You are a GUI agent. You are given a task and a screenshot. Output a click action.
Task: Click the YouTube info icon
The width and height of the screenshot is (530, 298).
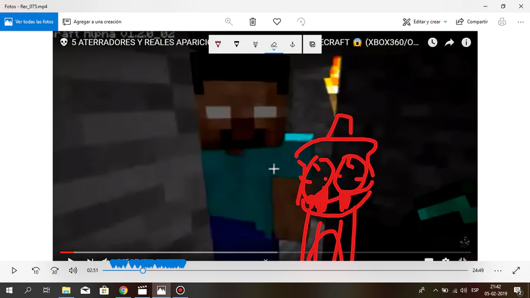466,42
